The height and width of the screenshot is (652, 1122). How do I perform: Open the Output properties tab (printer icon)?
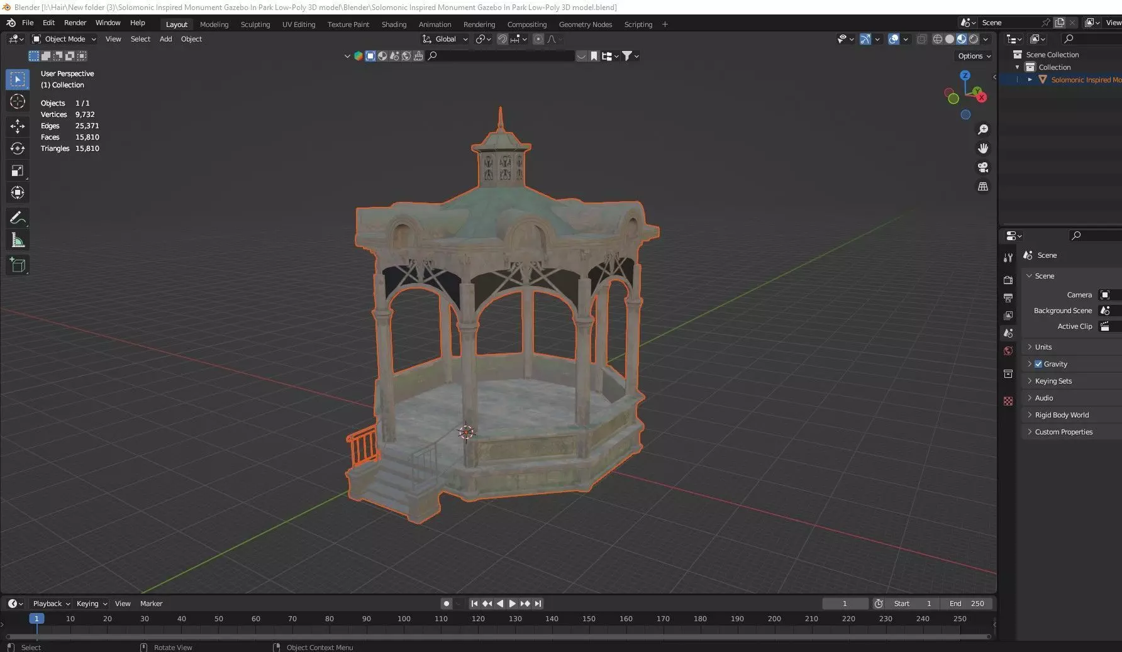[1008, 297]
